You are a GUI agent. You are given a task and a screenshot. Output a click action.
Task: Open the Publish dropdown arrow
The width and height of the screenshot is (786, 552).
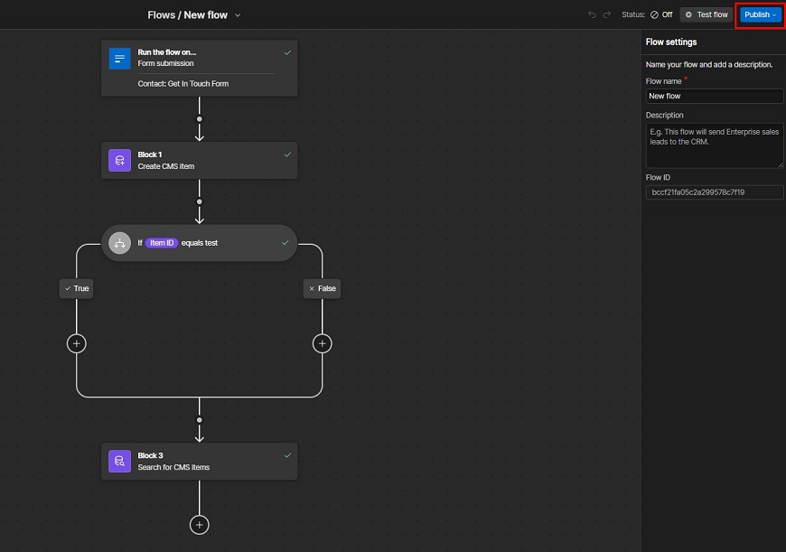coord(772,14)
